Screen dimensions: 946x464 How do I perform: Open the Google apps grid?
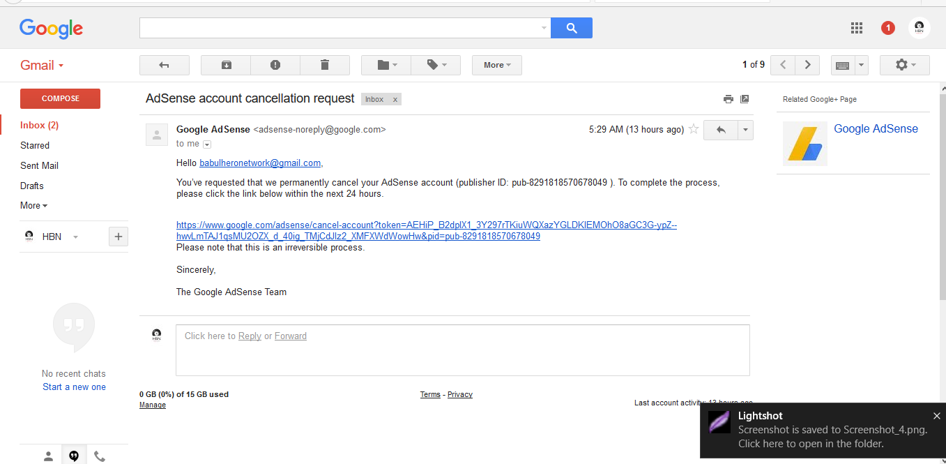pyautogui.click(x=857, y=28)
